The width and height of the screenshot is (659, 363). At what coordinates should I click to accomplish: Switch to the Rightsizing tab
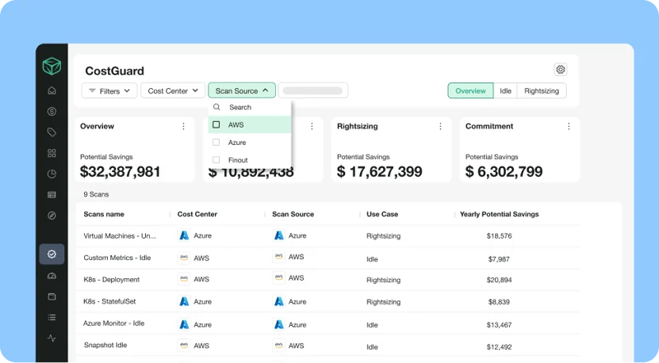541,91
